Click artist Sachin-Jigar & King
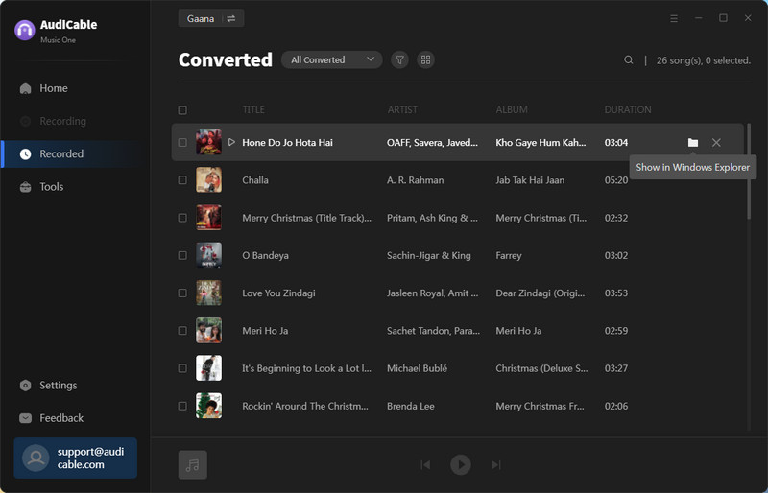Viewport: 768px width, 493px height. tap(428, 255)
